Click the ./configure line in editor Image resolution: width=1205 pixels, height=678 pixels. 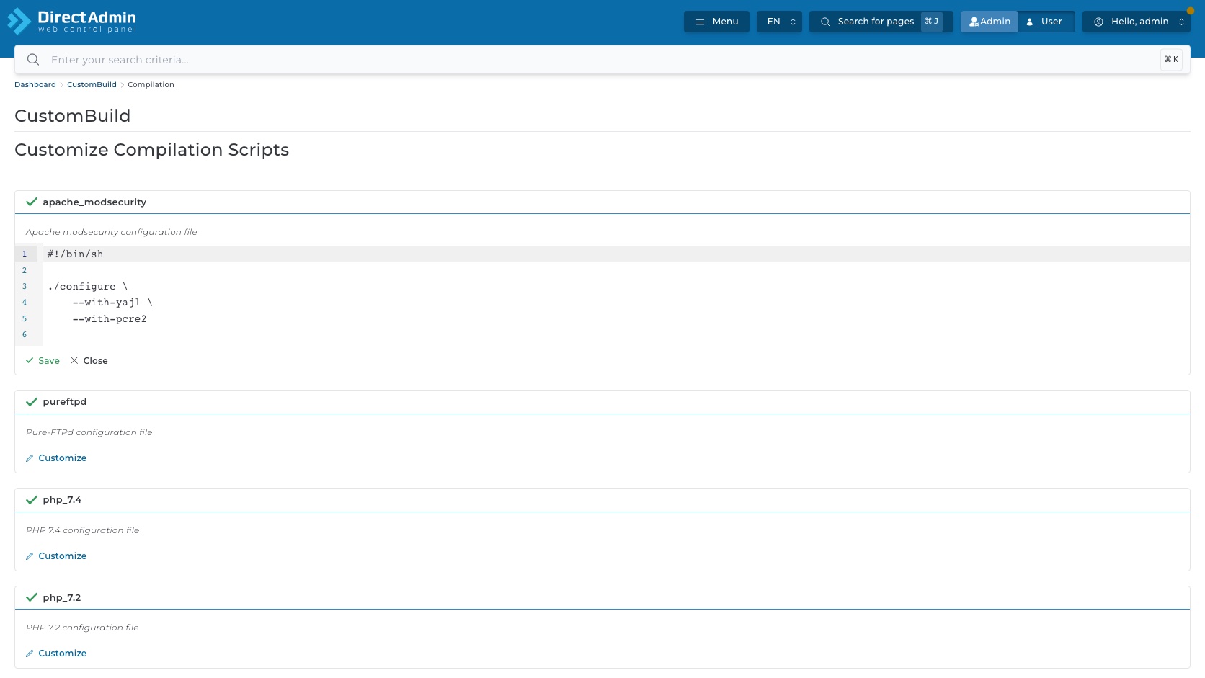click(x=87, y=287)
